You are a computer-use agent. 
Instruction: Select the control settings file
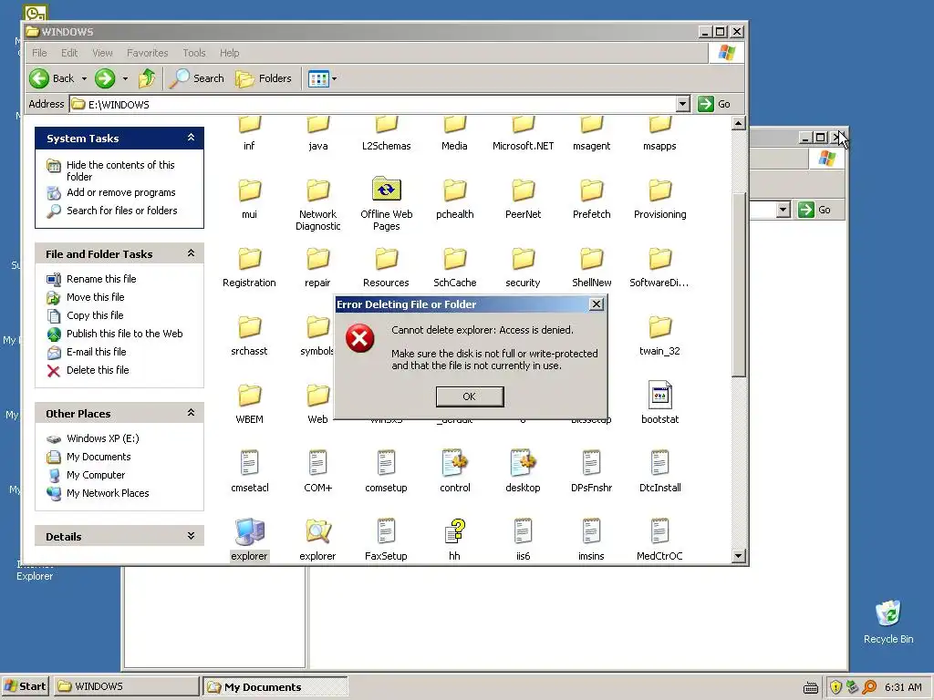pos(455,471)
